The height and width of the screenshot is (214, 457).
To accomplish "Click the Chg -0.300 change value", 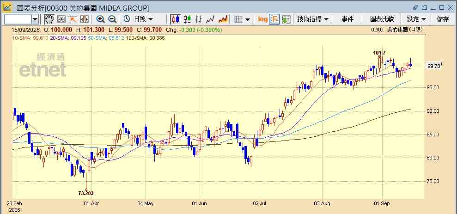I will [x=194, y=30].
